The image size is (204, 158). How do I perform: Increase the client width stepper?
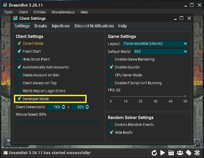[63, 106]
